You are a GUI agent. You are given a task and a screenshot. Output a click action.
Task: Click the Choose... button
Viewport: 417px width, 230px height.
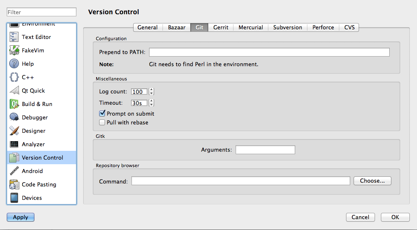pyautogui.click(x=372, y=181)
